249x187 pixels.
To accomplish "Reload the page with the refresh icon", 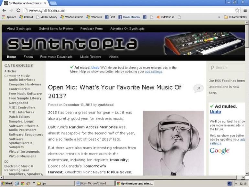I will [x=18, y=10].
